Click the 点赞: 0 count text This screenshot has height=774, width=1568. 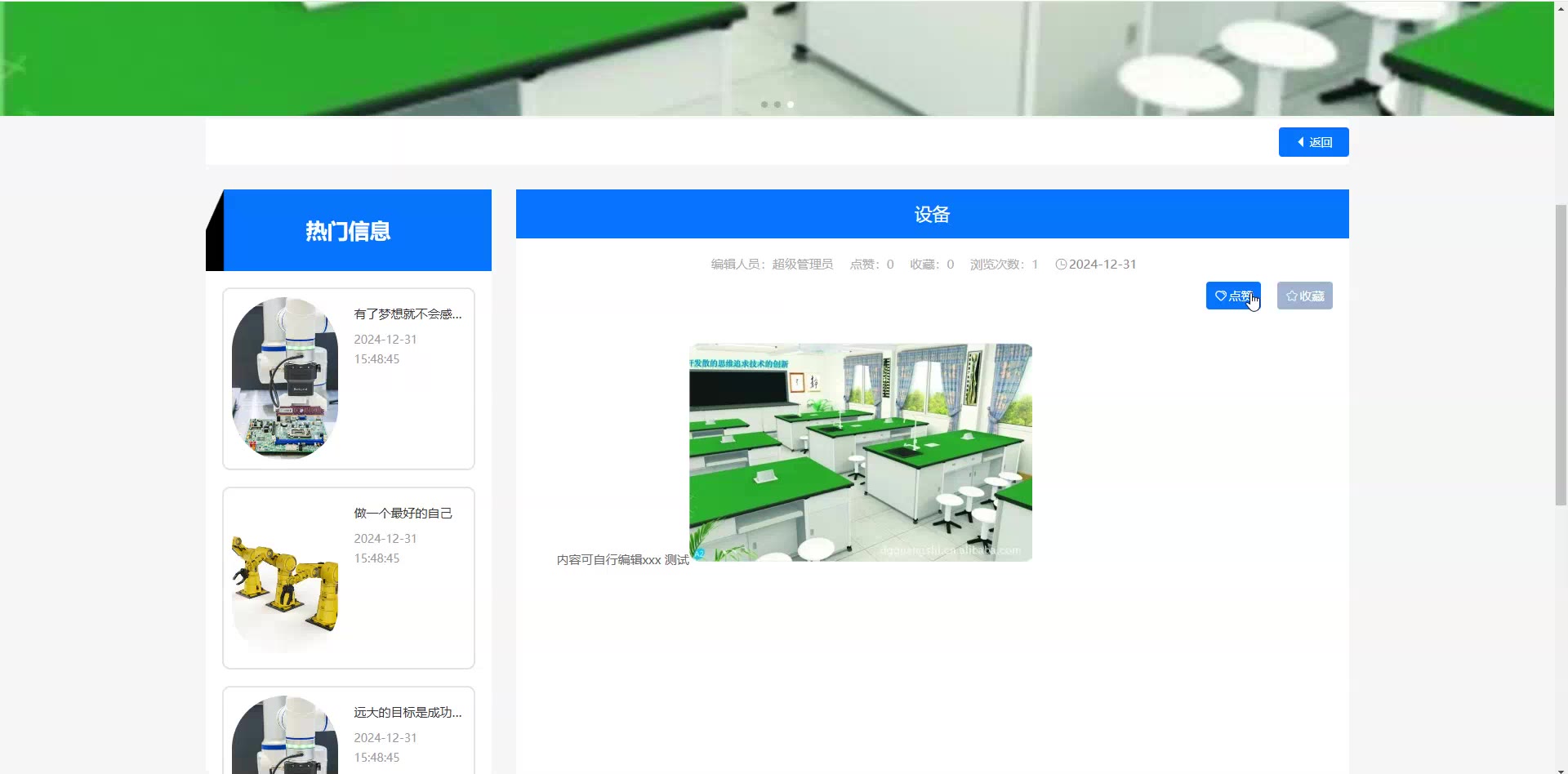pos(871,265)
